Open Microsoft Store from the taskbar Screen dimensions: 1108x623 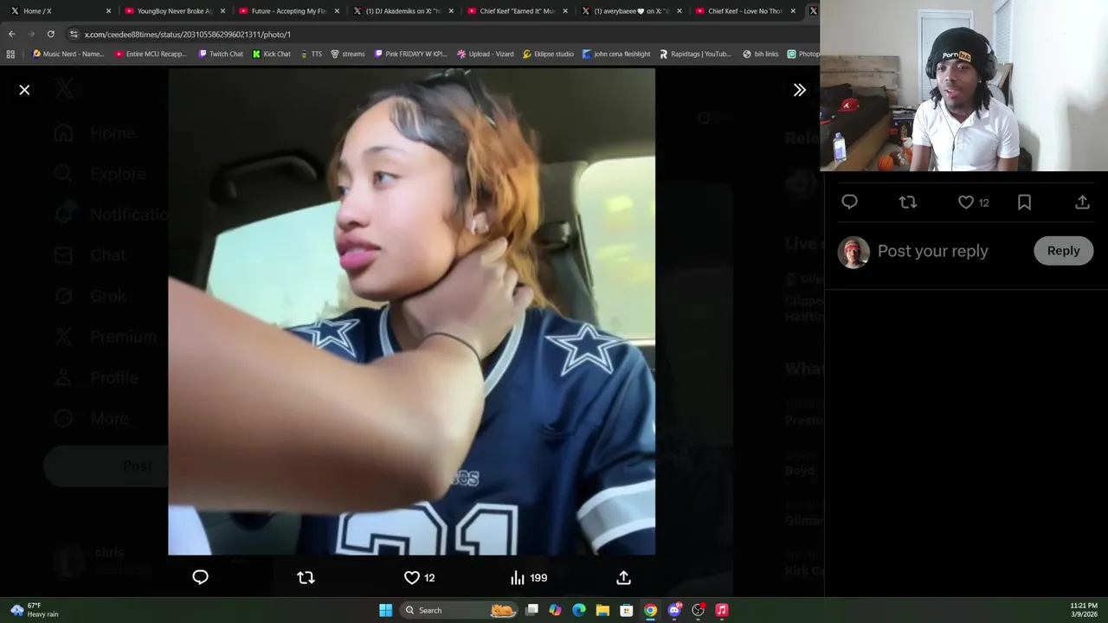[x=627, y=610]
